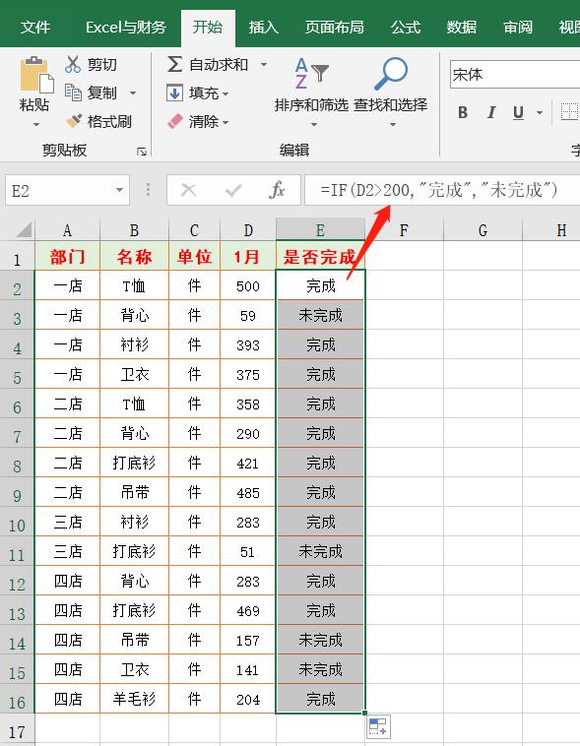Click the Cut scissors icon
Viewport: 580px width, 746px height.
[x=73, y=64]
